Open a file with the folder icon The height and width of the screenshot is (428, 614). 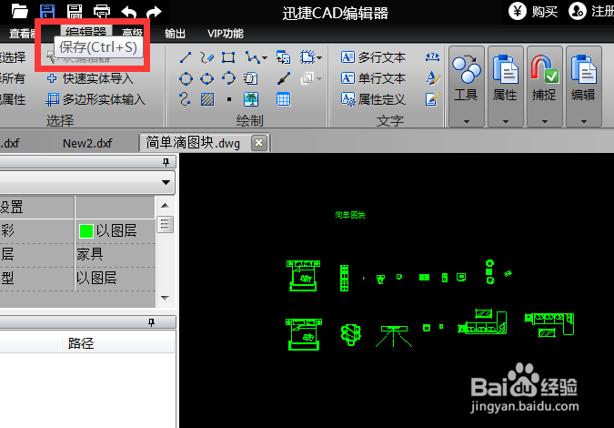20,11
